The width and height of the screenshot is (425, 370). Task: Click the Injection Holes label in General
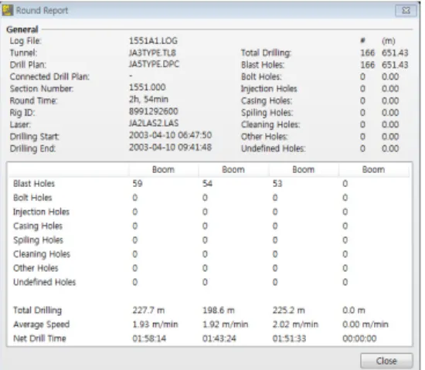click(269, 89)
